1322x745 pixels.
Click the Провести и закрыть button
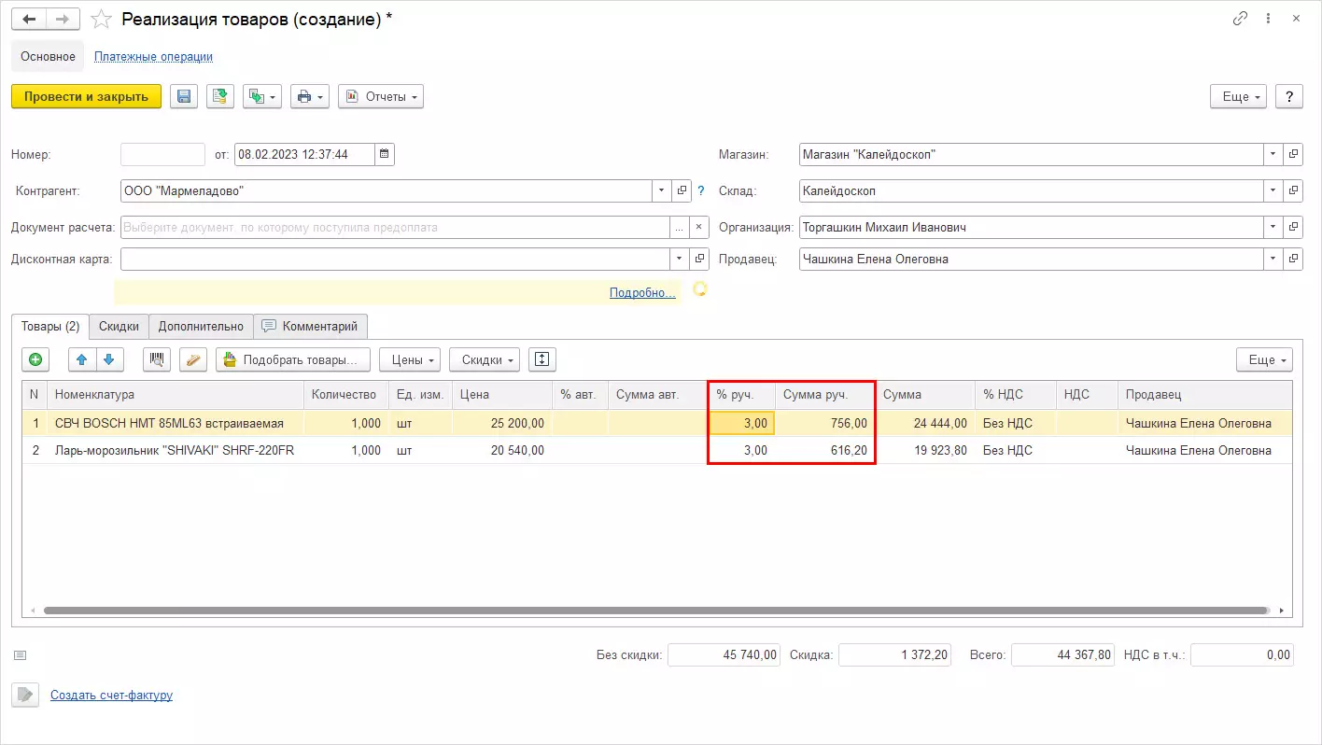coord(86,97)
